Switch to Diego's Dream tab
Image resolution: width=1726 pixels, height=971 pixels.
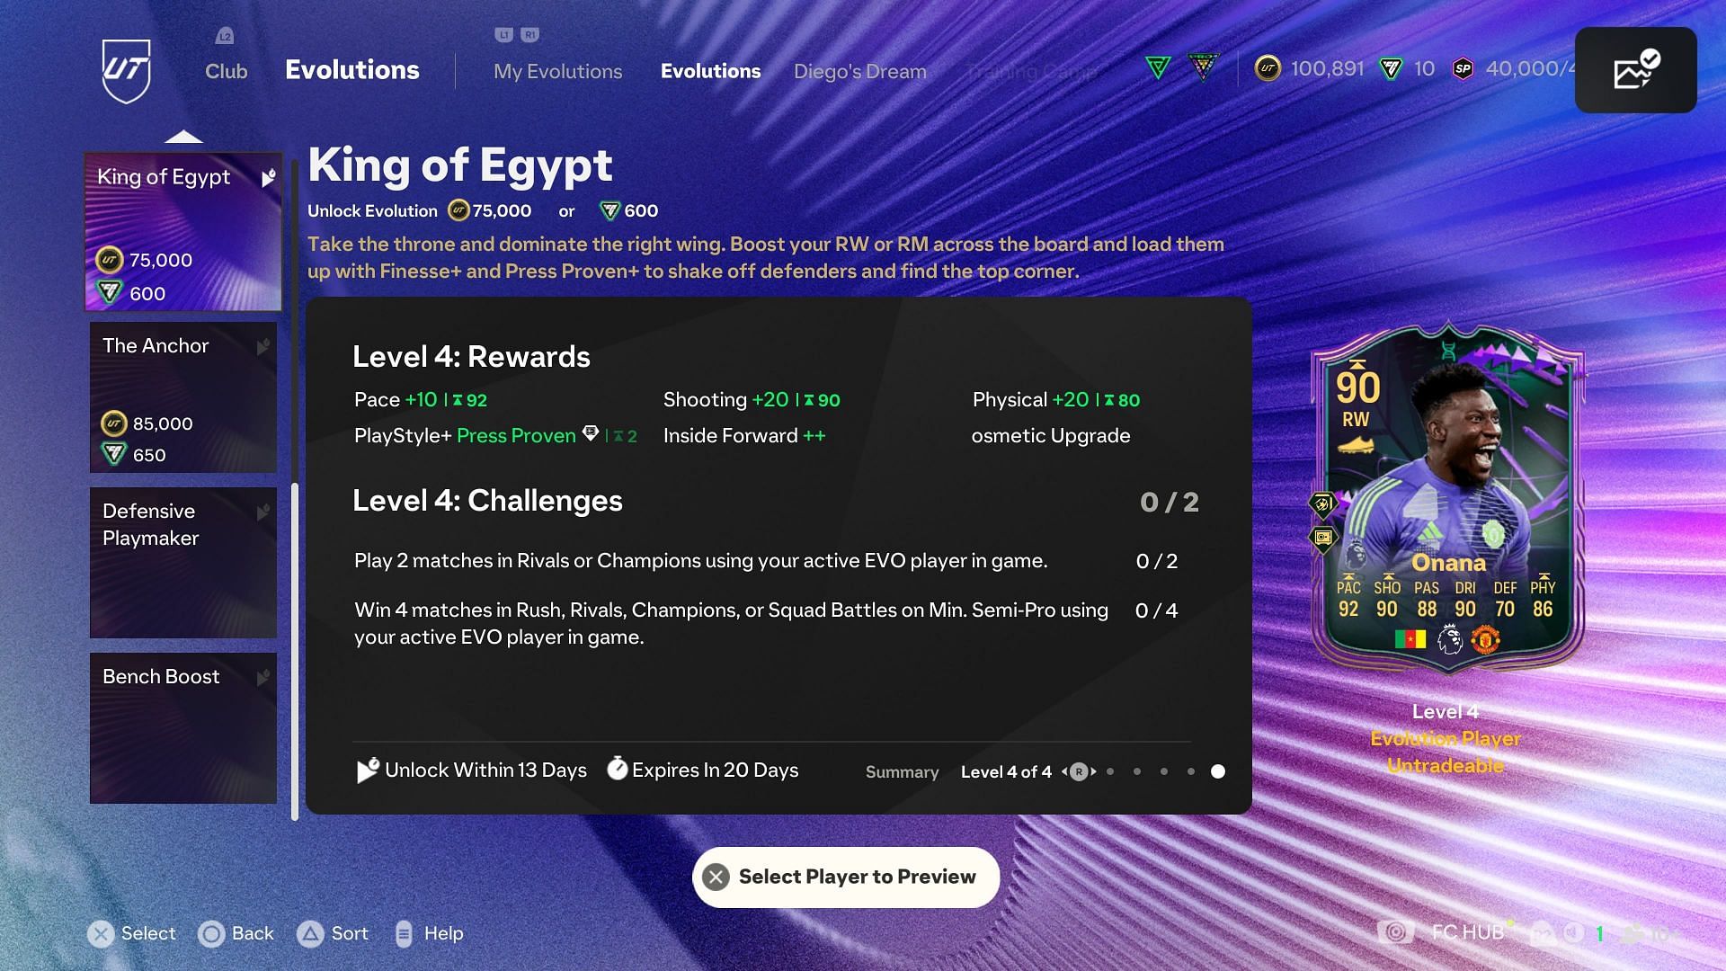859,70
